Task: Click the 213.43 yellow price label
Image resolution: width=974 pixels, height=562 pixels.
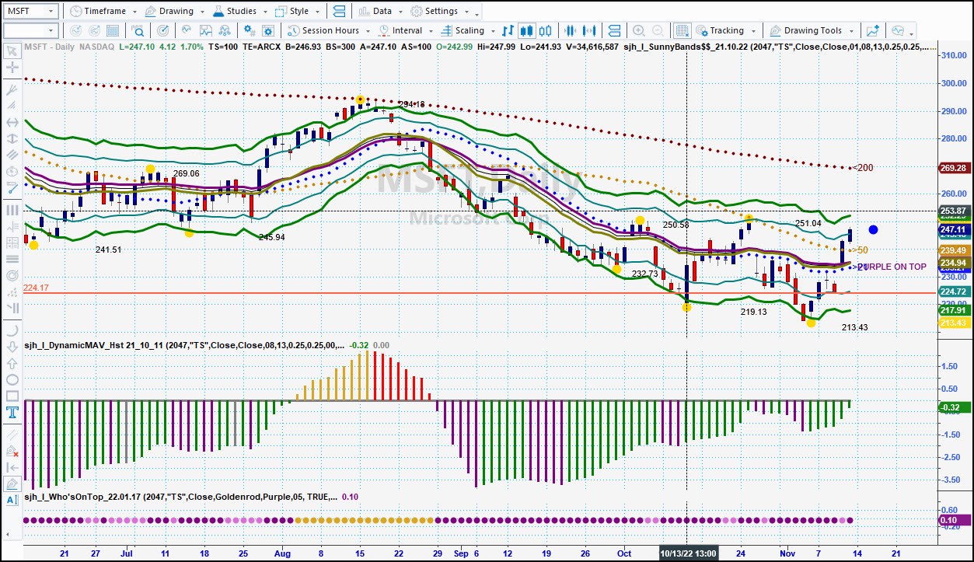Action: point(953,323)
